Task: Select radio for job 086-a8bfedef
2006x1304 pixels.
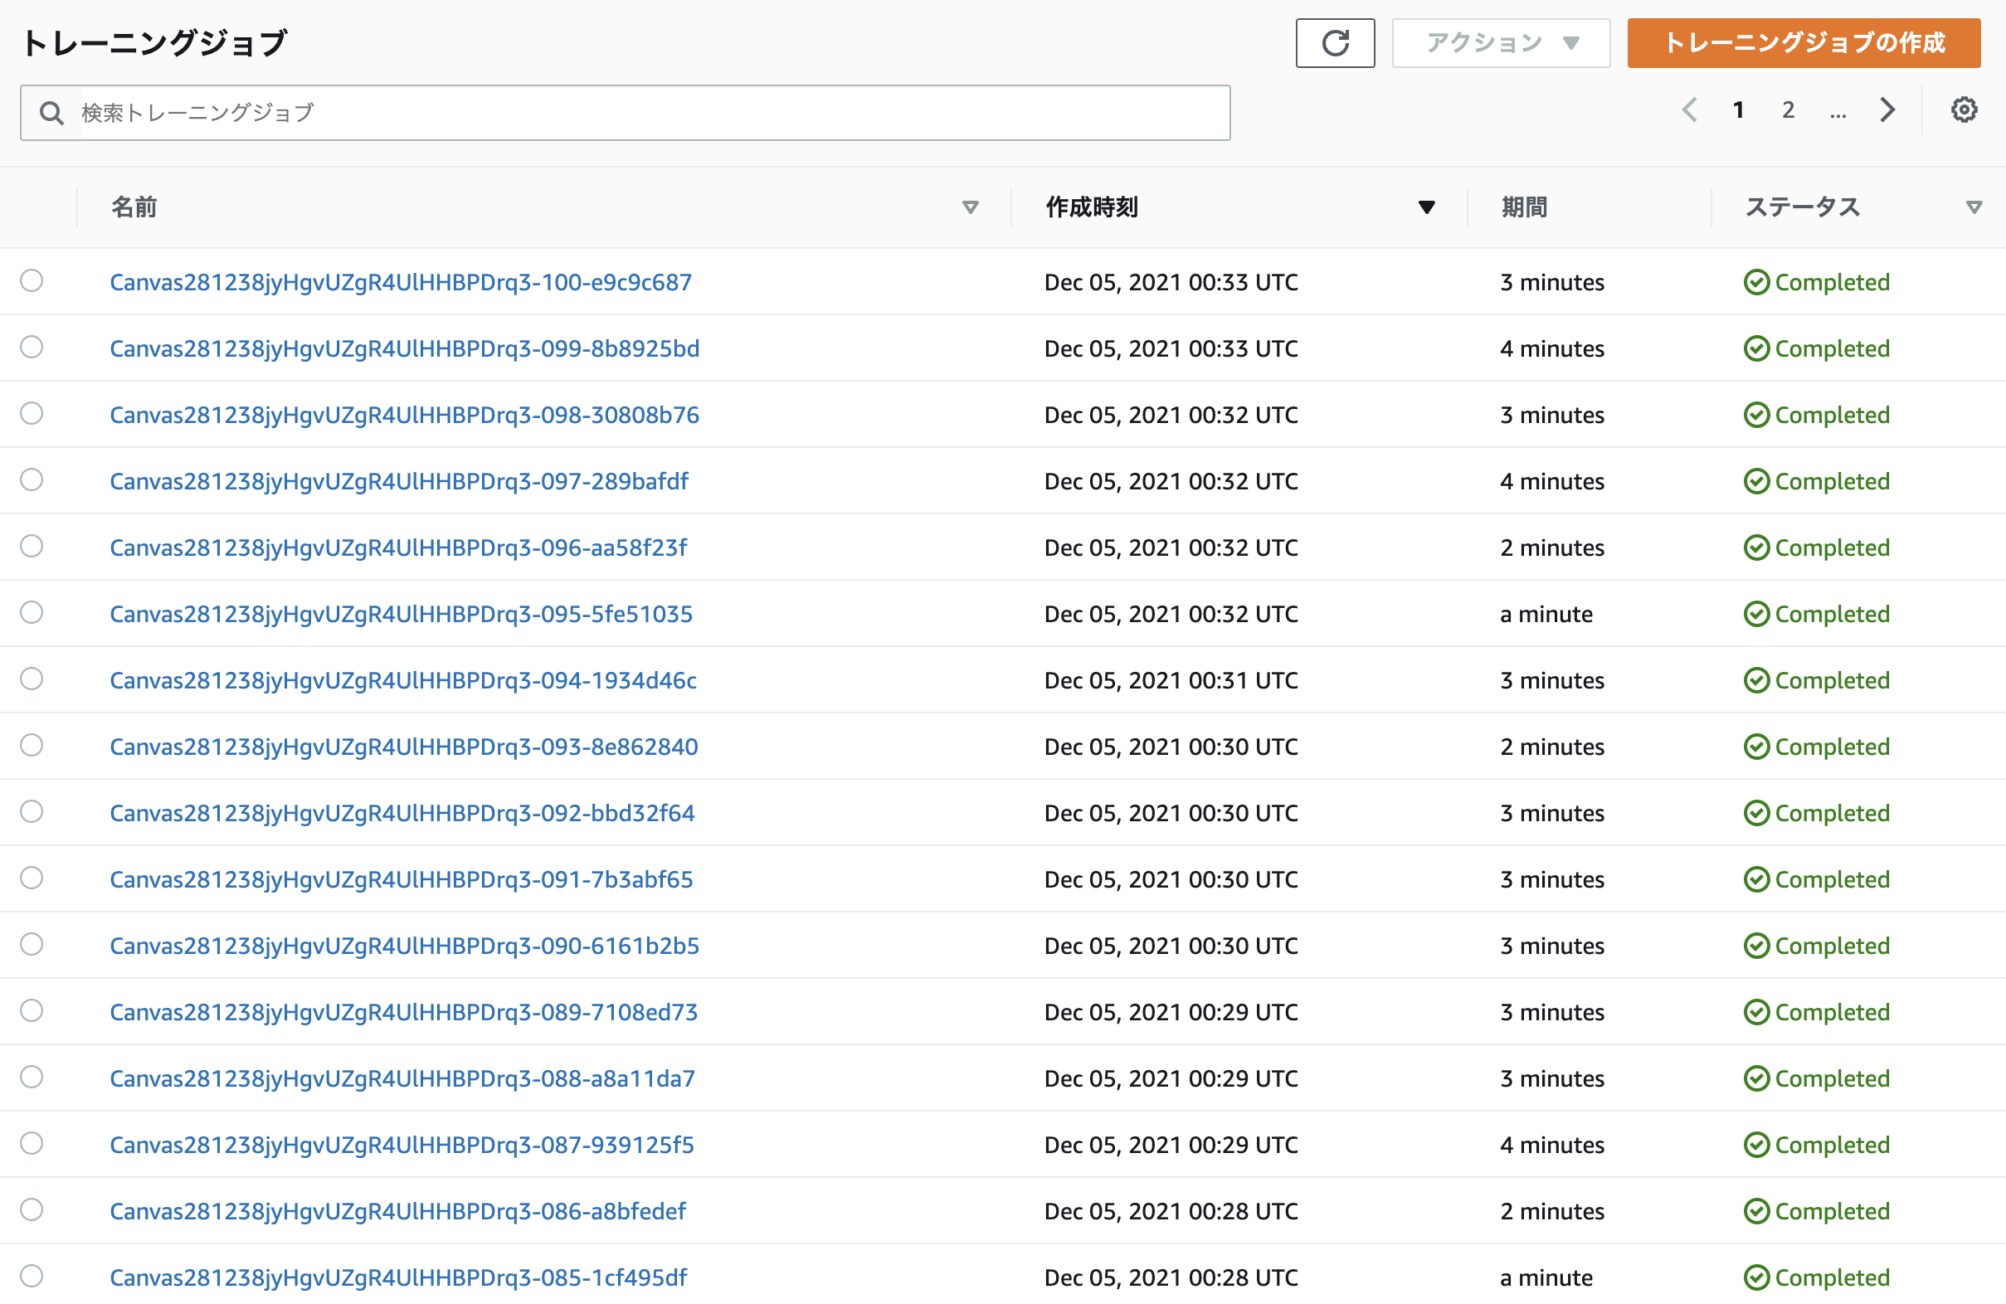Action: point(32,1209)
